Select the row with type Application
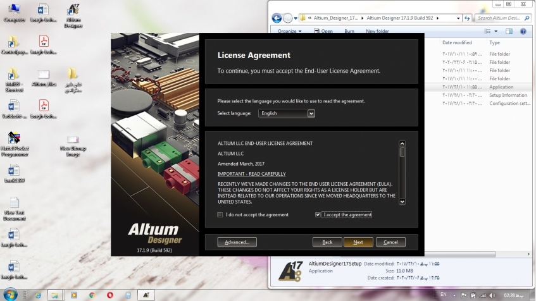This screenshot has height=301, width=536. (x=478, y=87)
